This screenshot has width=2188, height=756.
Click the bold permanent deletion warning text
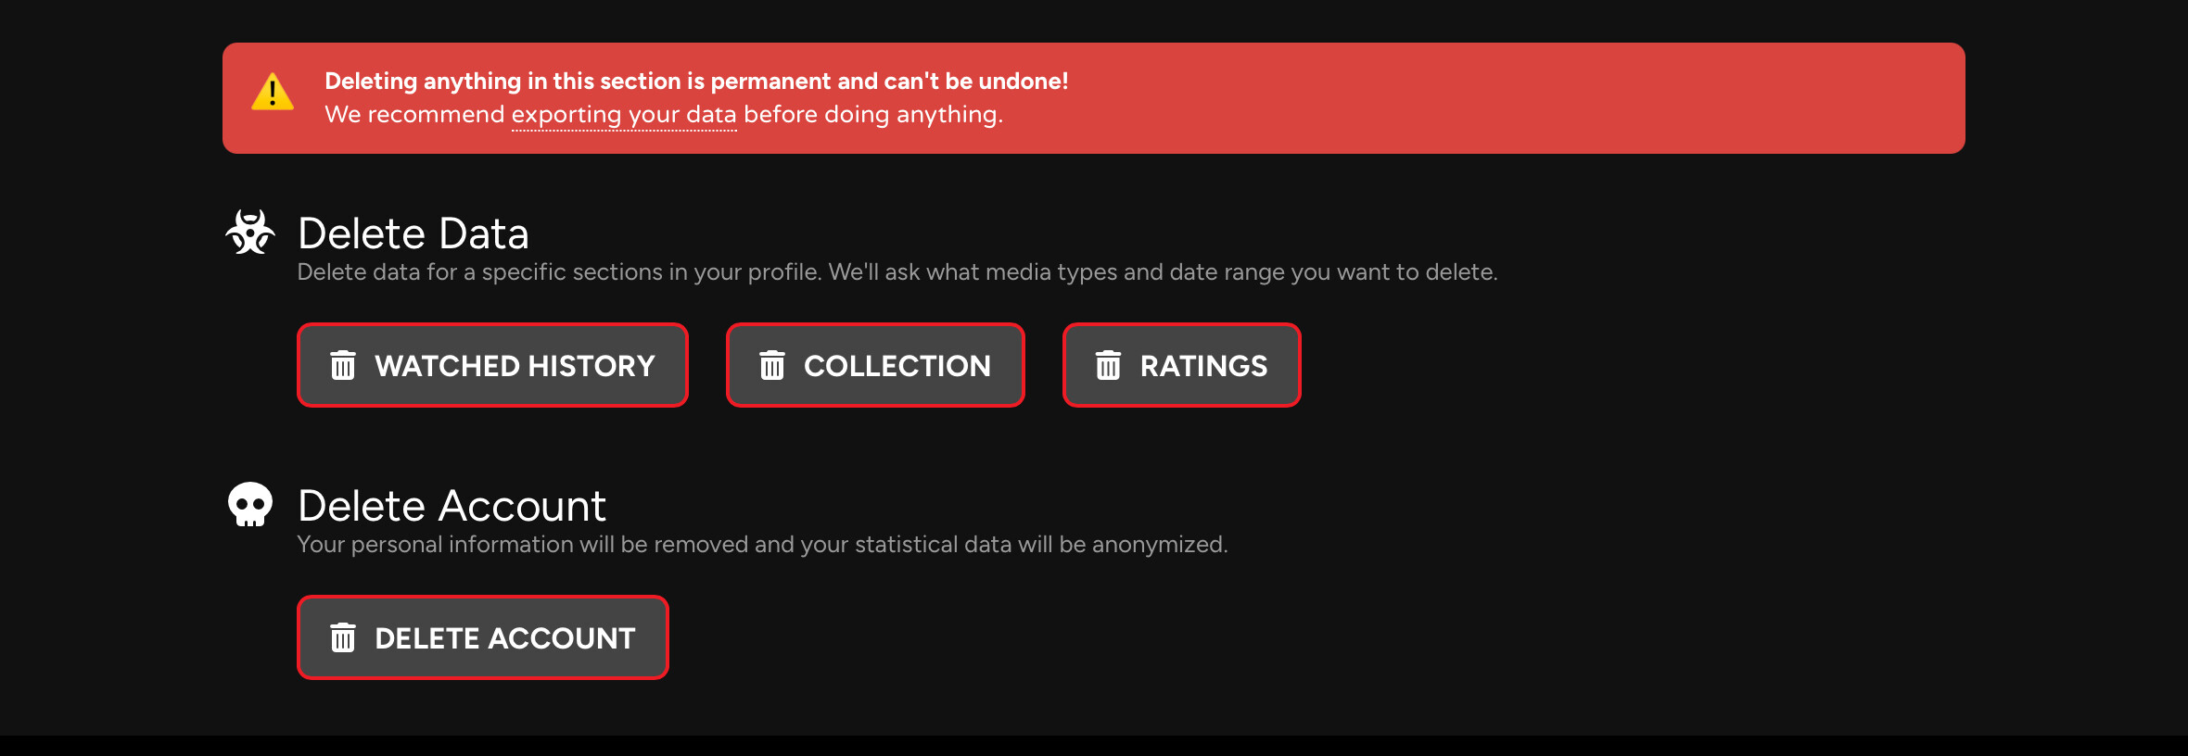[x=696, y=82]
